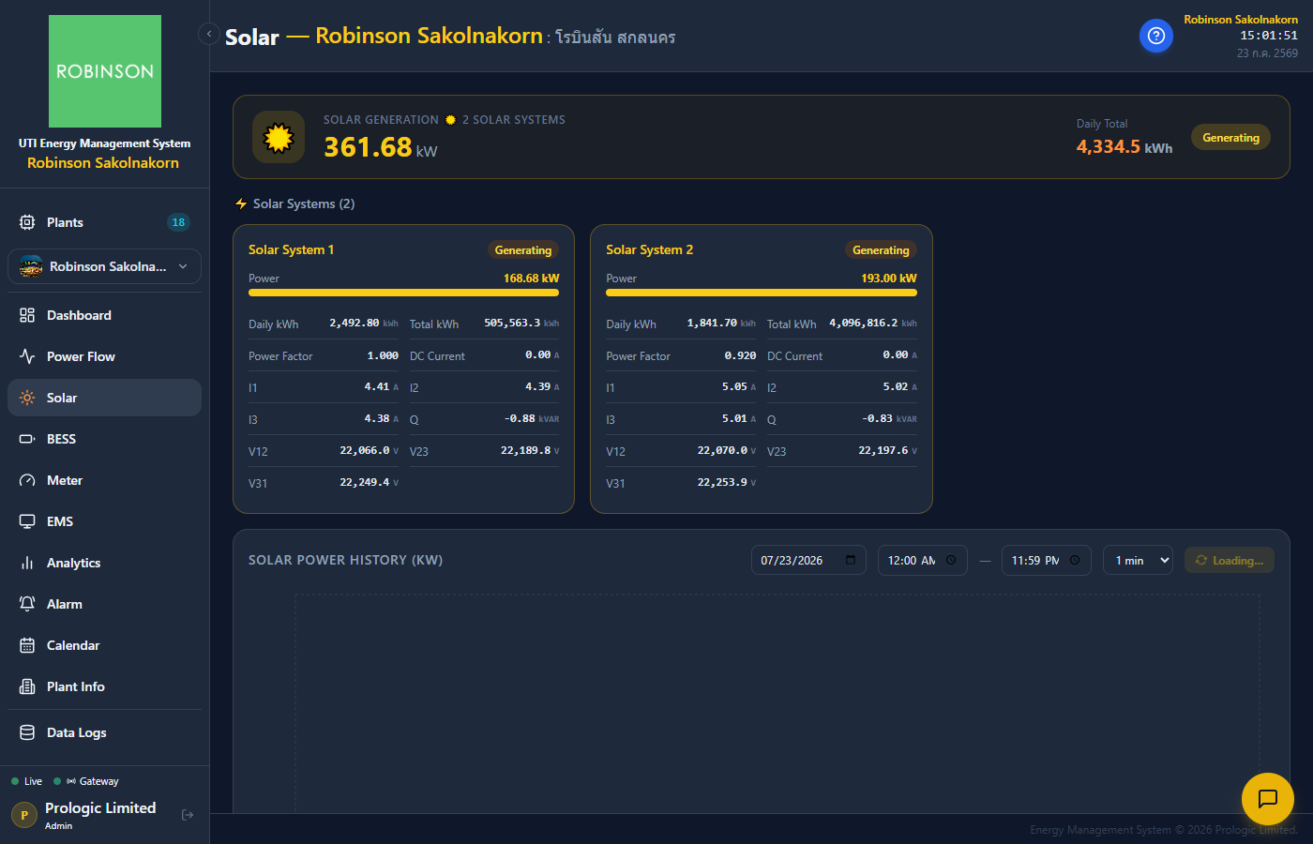Click the Plants chip icon
This screenshot has width=1313, height=844.
click(27, 222)
